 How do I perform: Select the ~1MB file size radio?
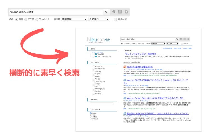pos(90,115)
